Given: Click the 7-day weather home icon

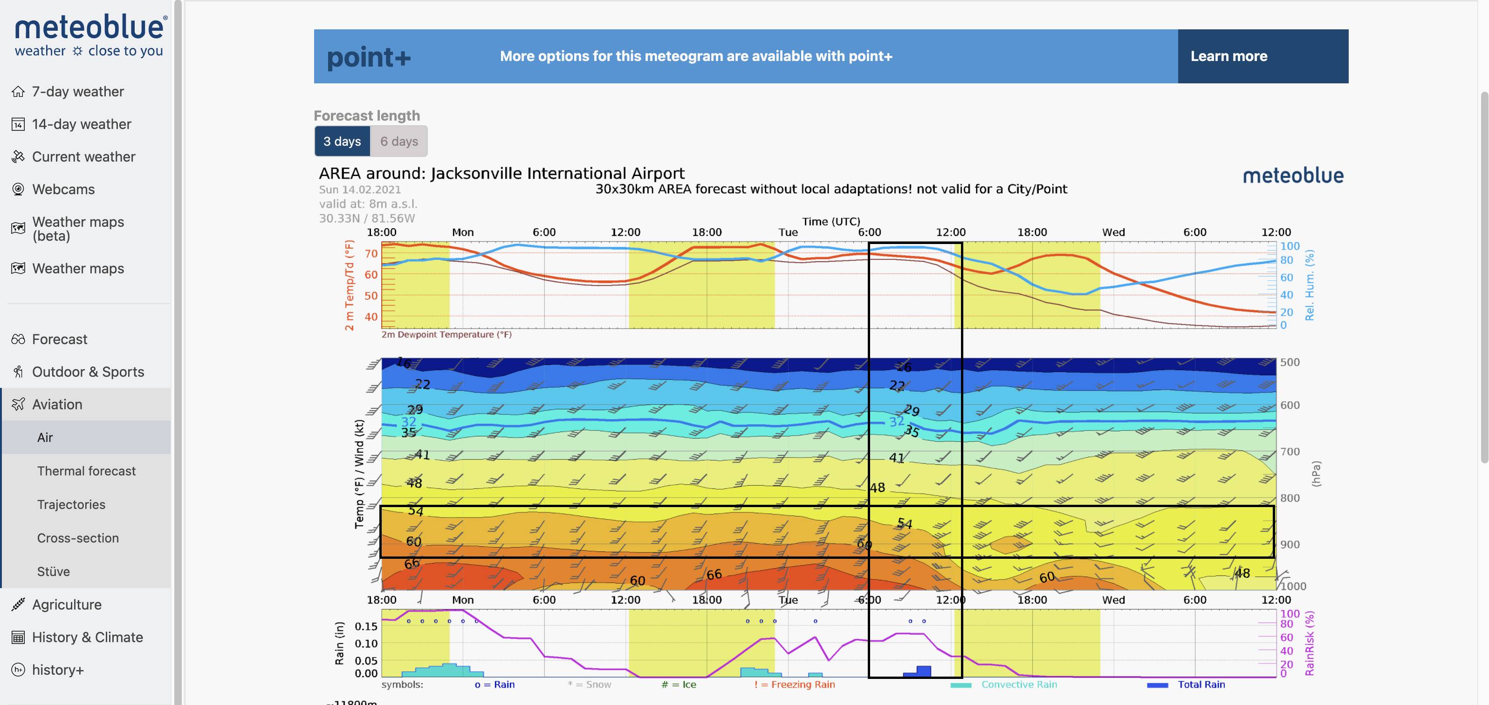Looking at the screenshot, I should pos(18,92).
